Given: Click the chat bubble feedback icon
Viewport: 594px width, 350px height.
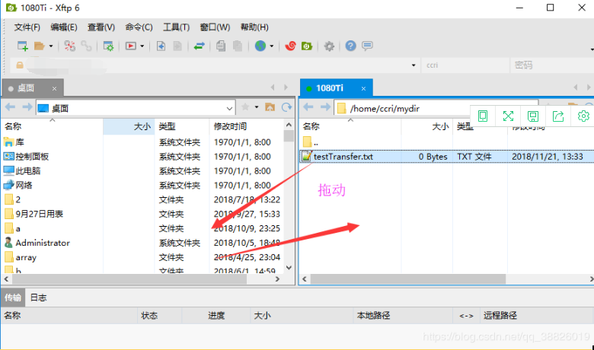Looking at the screenshot, I should pyautogui.click(x=367, y=46).
